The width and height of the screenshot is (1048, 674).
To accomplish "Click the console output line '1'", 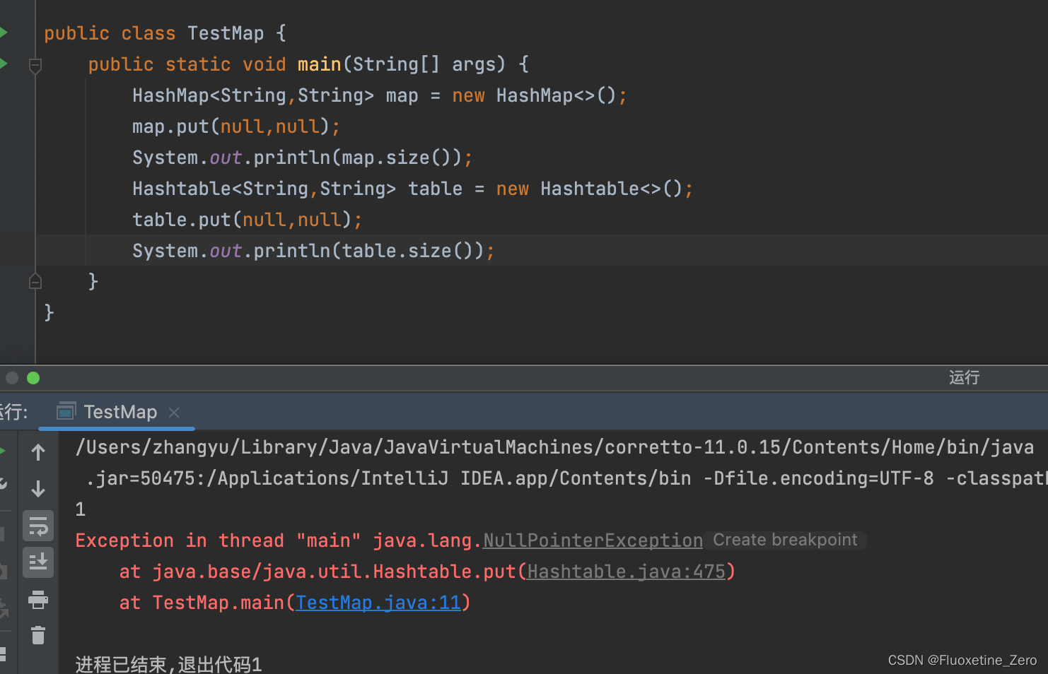I will [81, 509].
